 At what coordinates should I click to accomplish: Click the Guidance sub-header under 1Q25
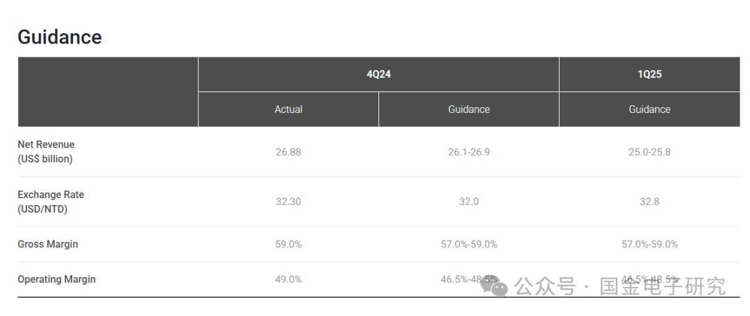(649, 109)
